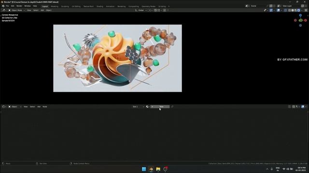Switch to the Compositing workspace tab
Screen dimensions: 309x173
coord(134,6)
